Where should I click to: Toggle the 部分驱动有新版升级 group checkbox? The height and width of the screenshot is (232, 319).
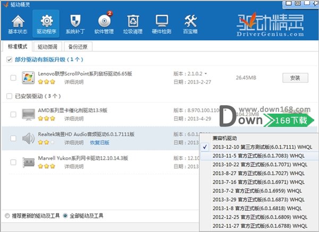9,59
